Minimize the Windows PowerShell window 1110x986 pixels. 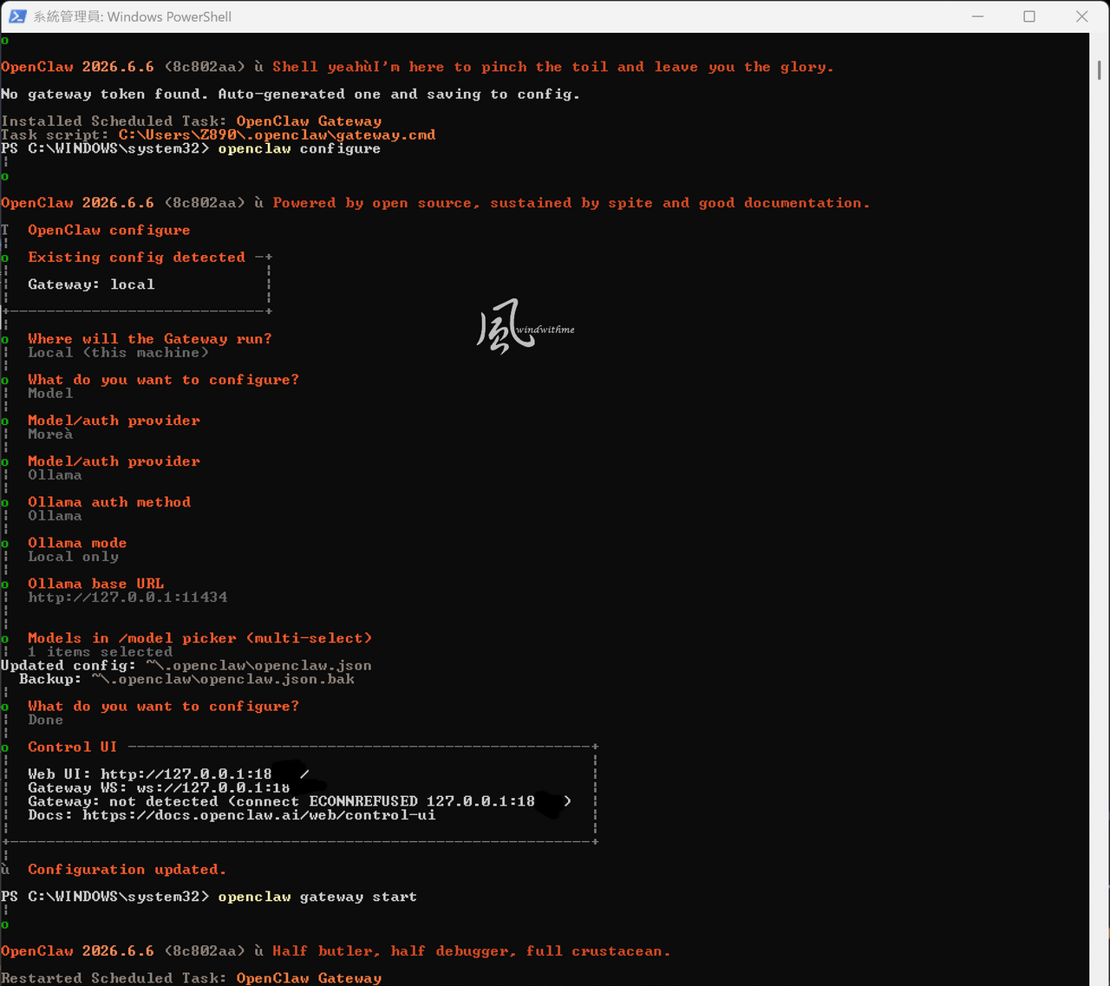(x=977, y=16)
